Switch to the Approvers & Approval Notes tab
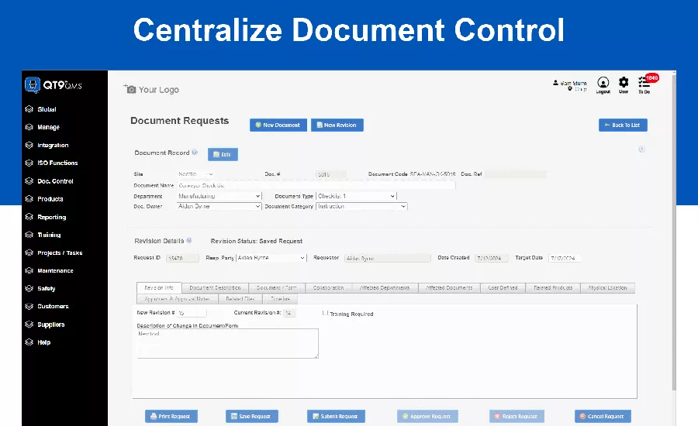The image size is (698, 426). point(177,299)
